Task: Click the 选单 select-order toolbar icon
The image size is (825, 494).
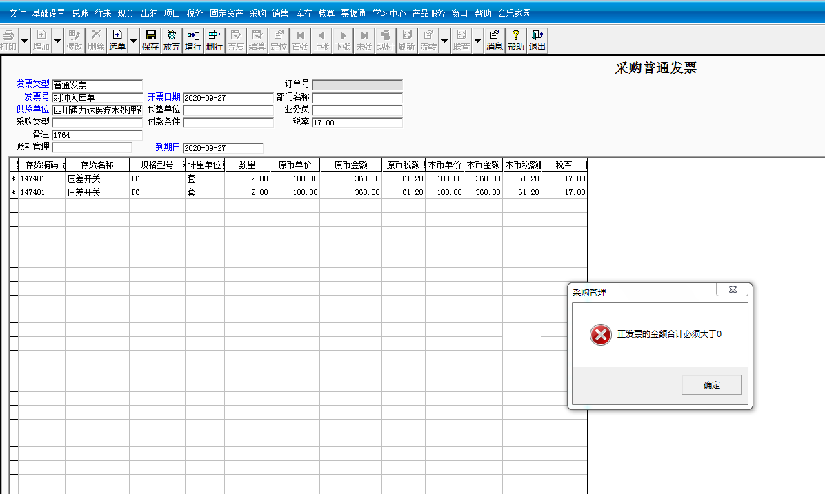Action: coord(117,41)
